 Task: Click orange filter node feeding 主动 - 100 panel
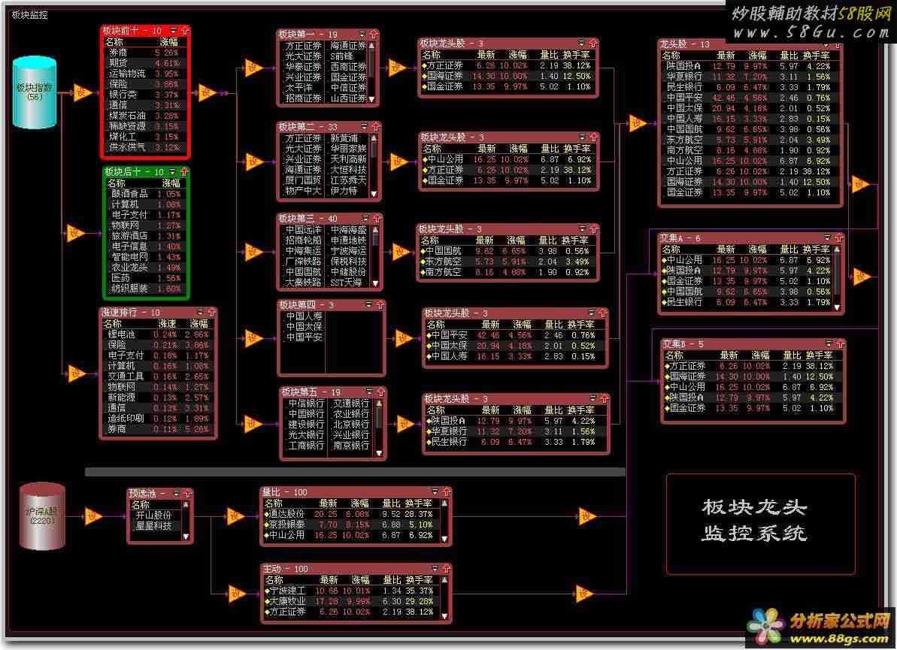point(236,594)
